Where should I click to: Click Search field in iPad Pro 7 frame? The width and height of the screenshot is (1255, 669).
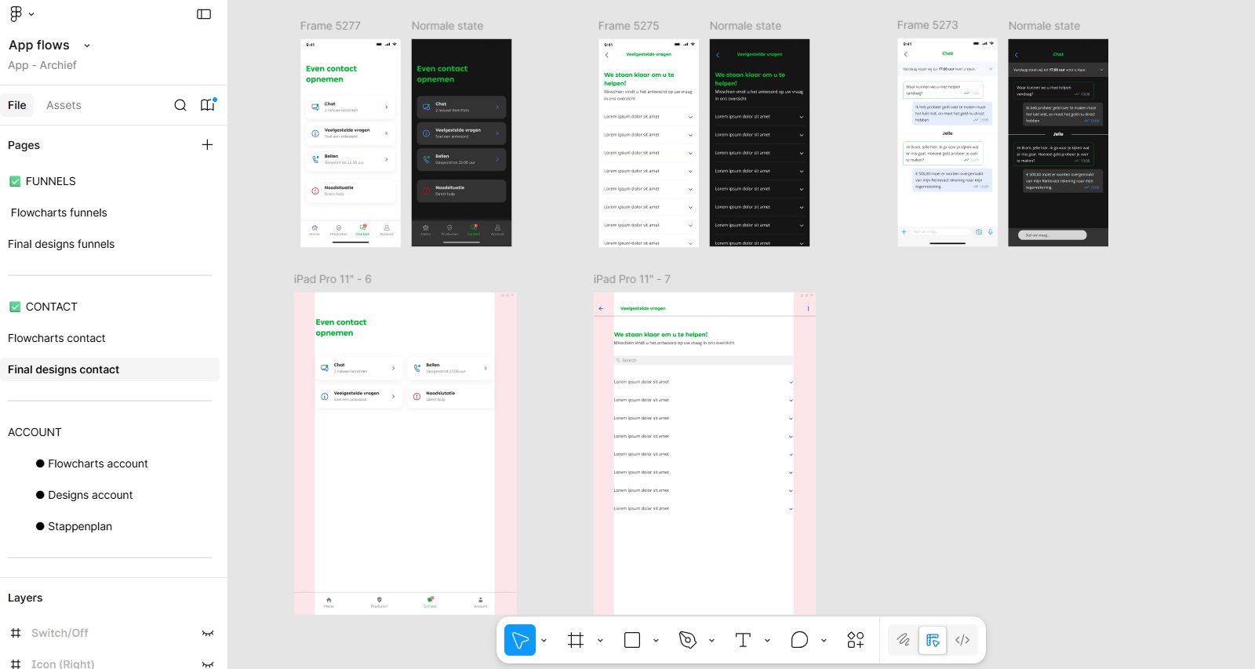point(704,361)
